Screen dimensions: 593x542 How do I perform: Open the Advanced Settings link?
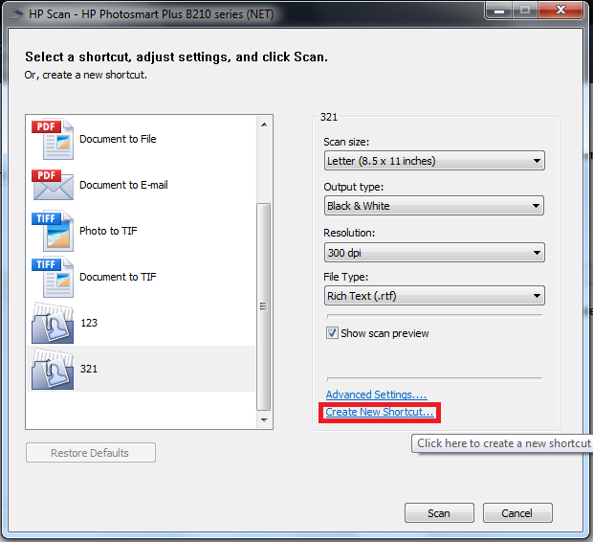click(x=376, y=395)
